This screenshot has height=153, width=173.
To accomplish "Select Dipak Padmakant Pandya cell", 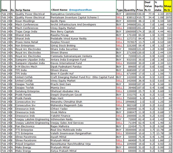I will point(83,67).
